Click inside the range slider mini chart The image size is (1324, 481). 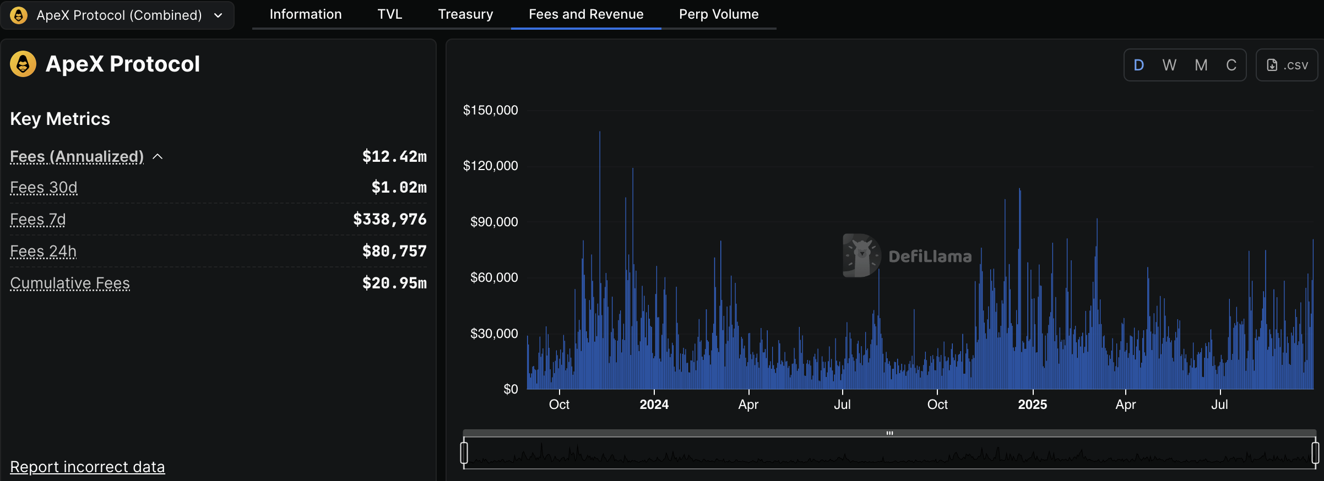click(889, 453)
